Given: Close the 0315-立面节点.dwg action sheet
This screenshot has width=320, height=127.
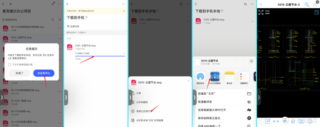Looking at the screenshot, I should 188,81.
